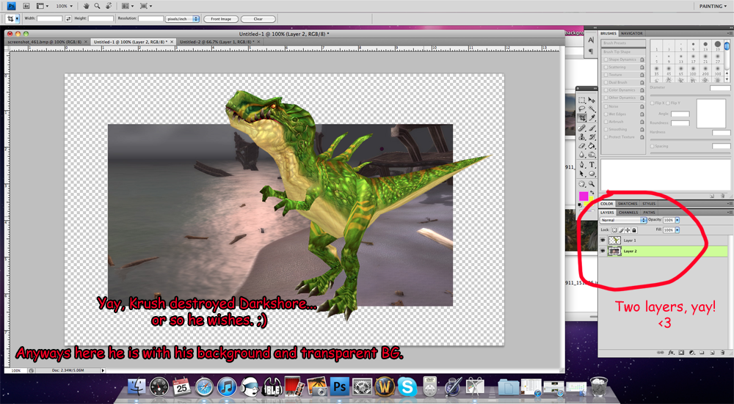Select the Healing Brush tool

pos(581,128)
